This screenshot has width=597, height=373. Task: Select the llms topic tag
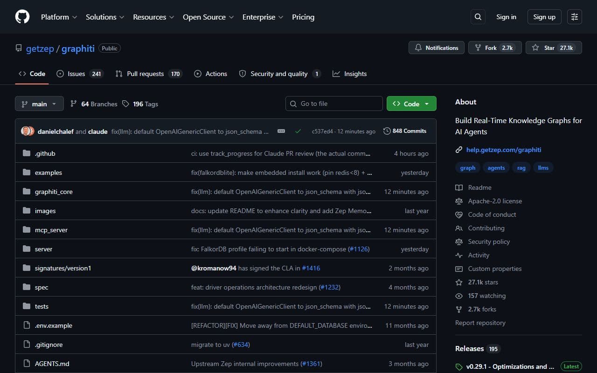(543, 168)
